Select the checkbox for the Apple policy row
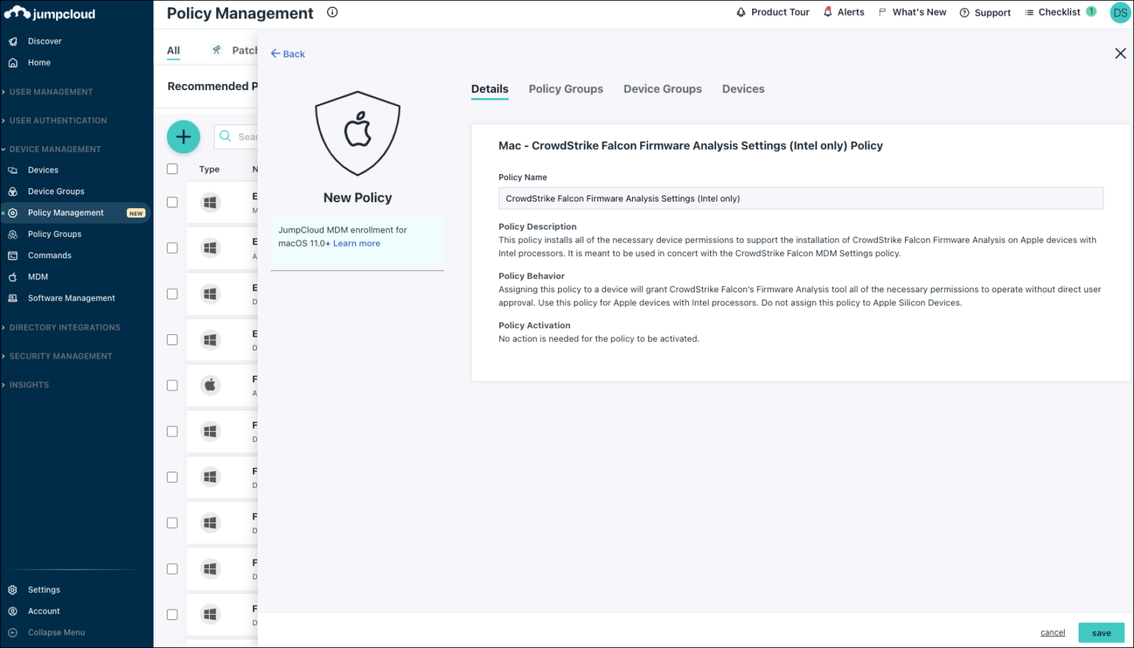The image size is (1134, 648). 172,385
